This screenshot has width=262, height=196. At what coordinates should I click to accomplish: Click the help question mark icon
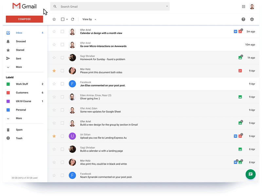tap(243, 19)
